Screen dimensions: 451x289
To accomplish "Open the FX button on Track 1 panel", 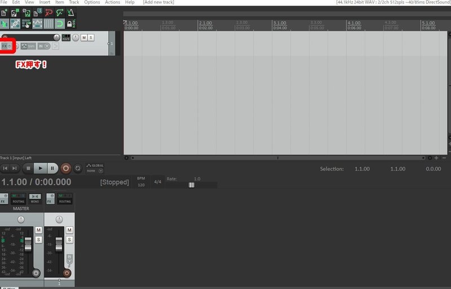I will pos(6,46).
